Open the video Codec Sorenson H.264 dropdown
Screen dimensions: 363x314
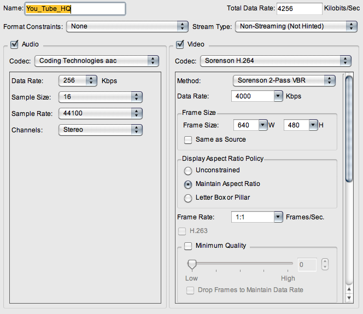point(276,61)
